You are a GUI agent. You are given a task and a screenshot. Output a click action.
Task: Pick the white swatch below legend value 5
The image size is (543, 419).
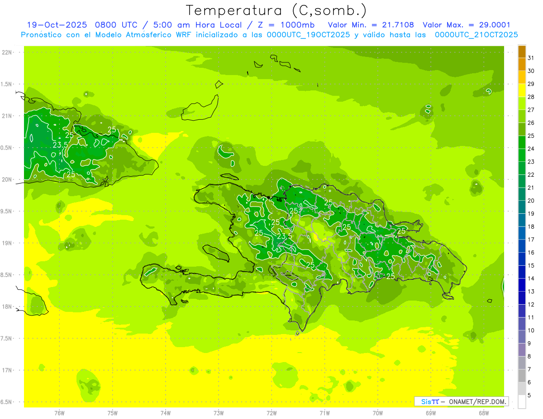(522, 401)
